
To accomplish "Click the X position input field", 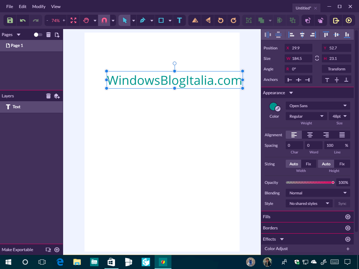I will coord(298,48).
